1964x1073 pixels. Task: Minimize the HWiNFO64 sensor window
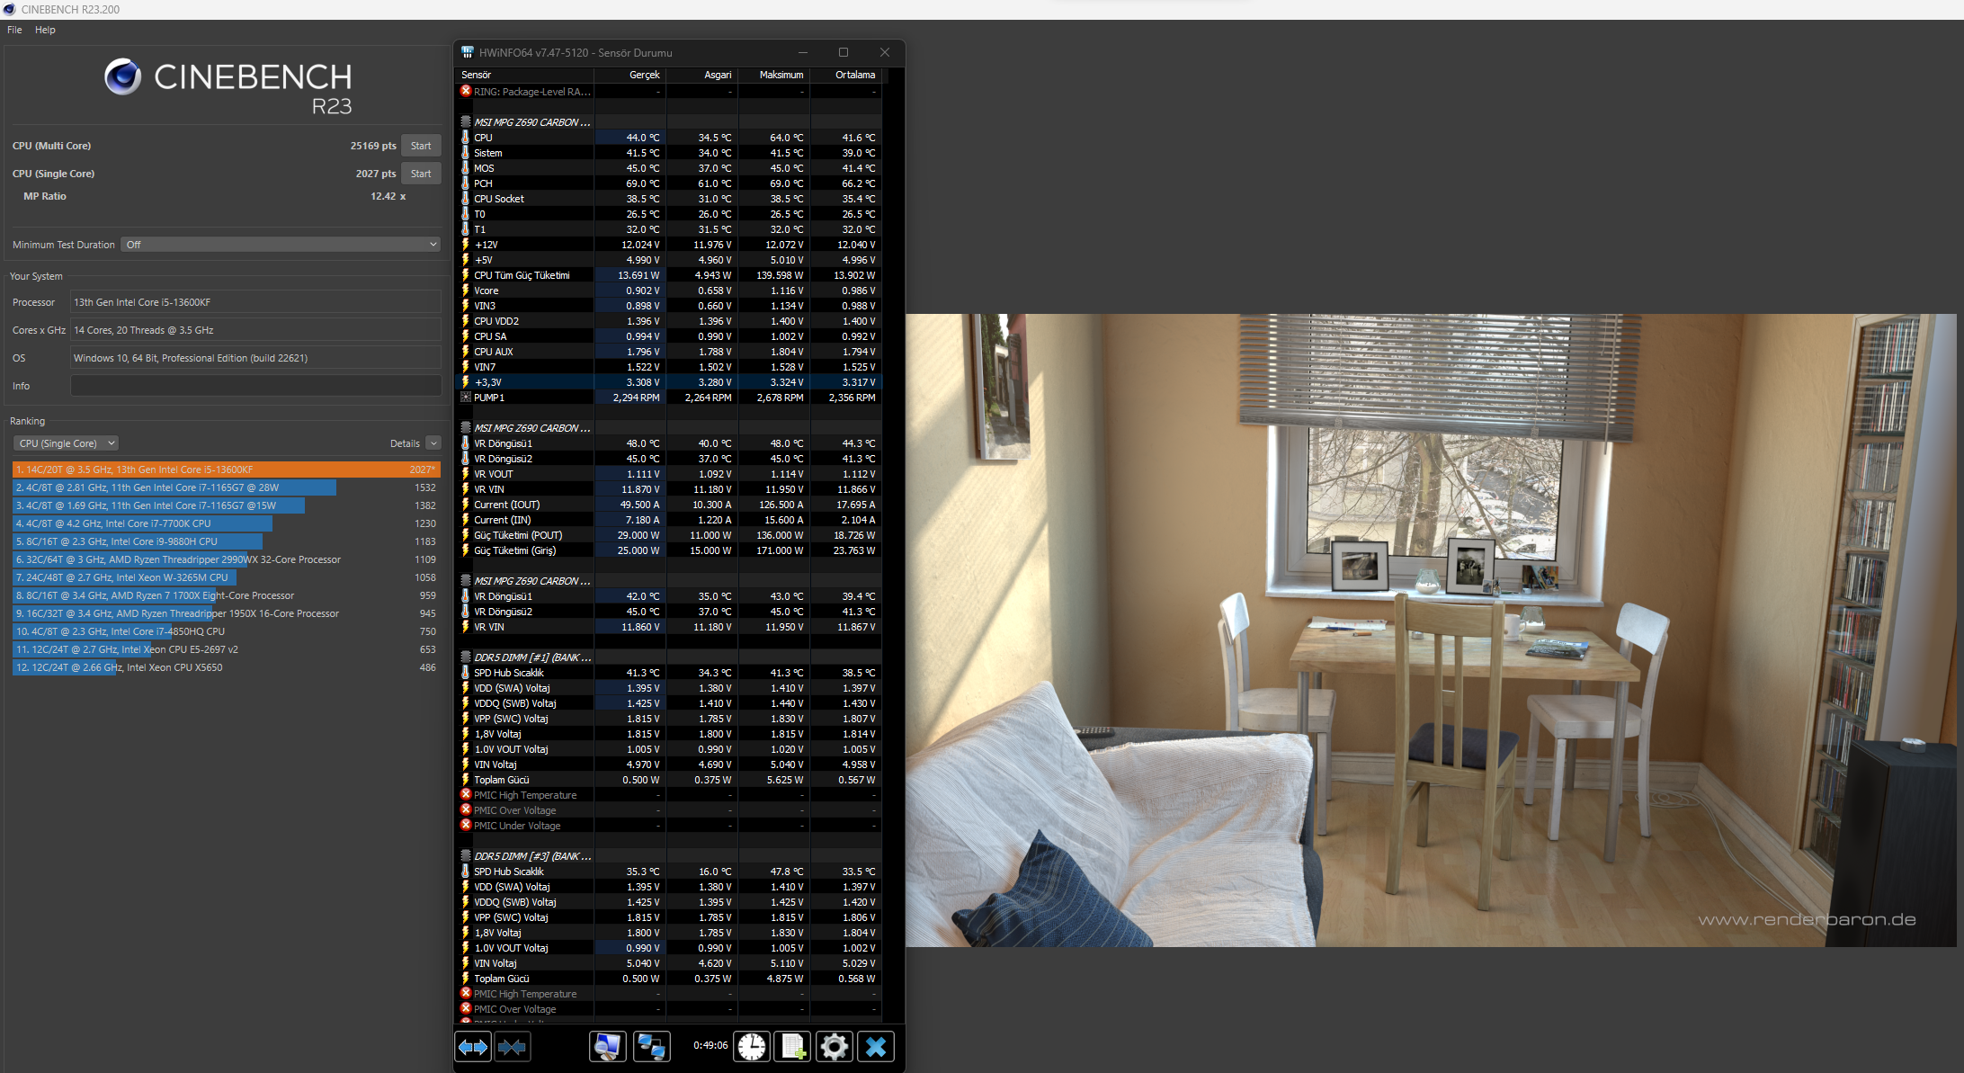coord(803,52)
